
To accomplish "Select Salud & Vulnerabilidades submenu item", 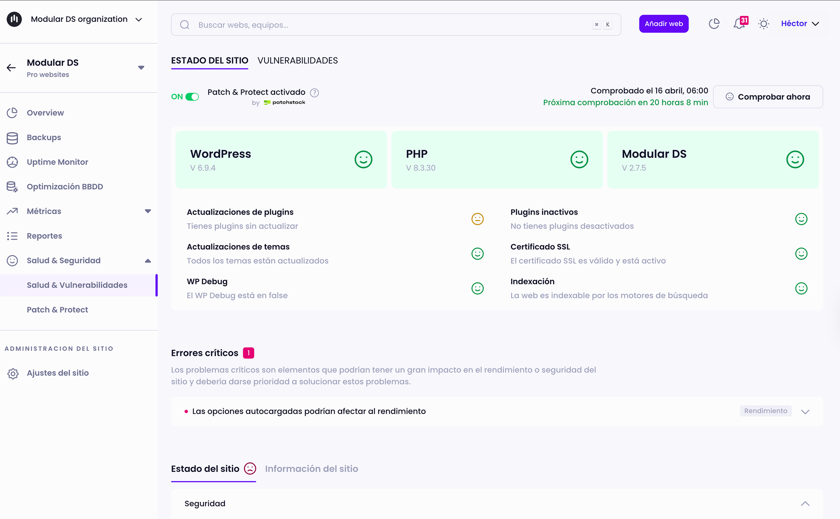I will coord(79,285).
